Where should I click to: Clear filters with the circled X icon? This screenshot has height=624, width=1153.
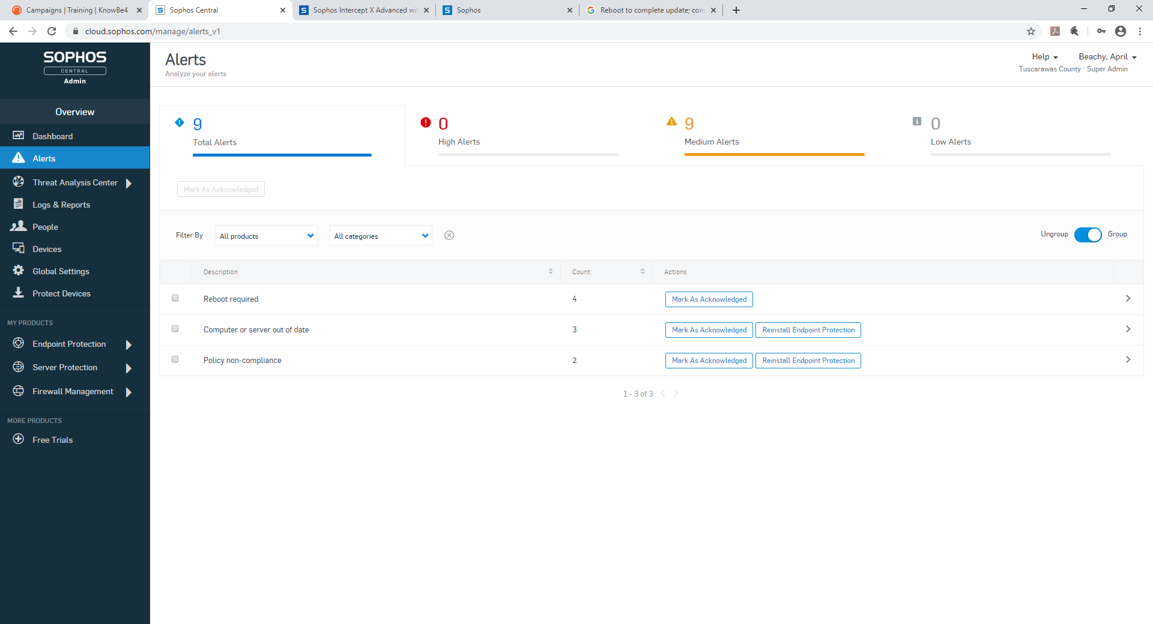click(x=449, y=235)
